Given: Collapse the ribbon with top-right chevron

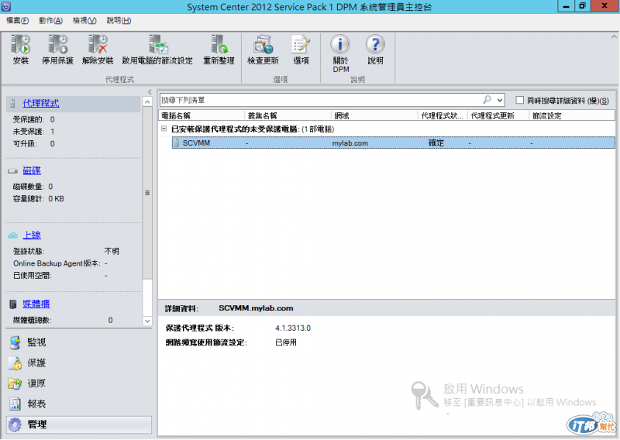Looking at the screenshot, I should coord(614,36).
